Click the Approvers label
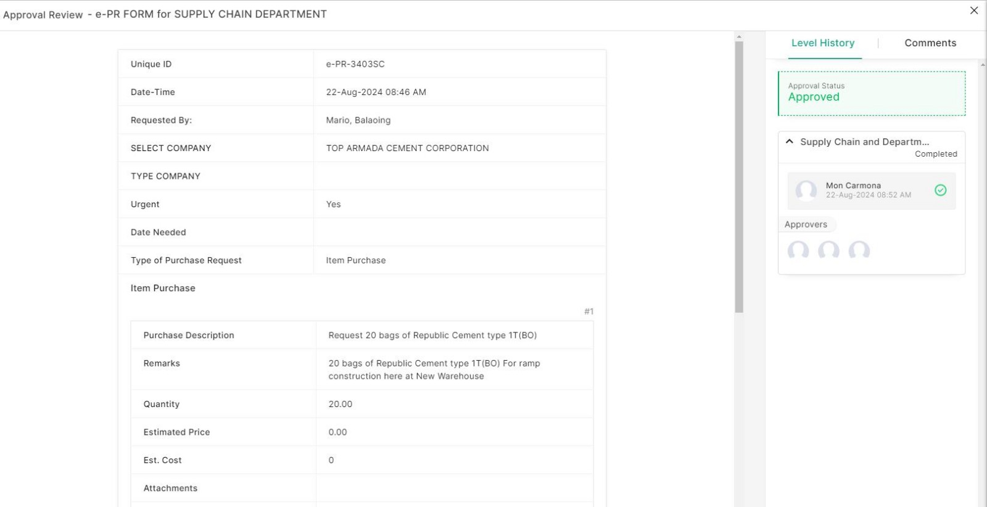Image resolution: width=987 pixels, height=507 pixels. tap(806, 225)
